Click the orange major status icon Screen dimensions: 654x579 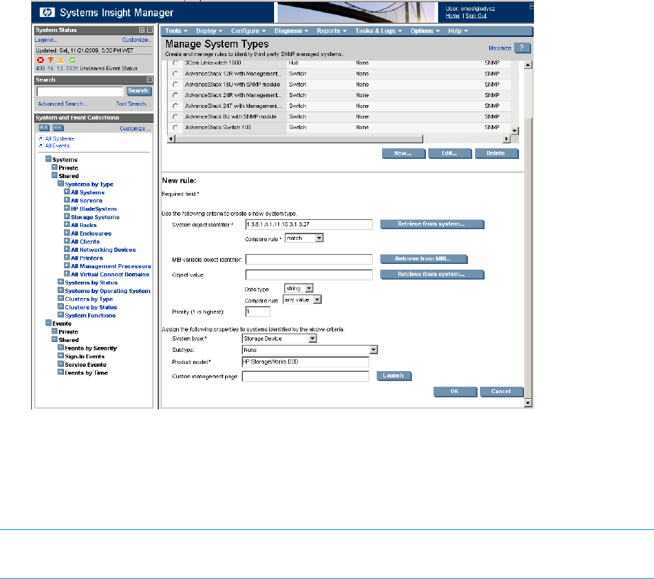[x=50, y=60]
